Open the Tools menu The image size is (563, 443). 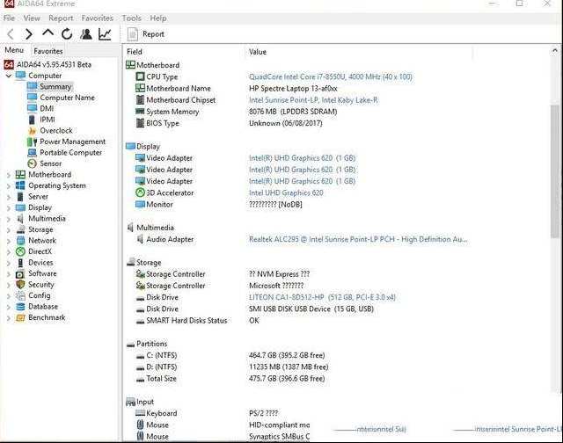(x=131, y=18)
